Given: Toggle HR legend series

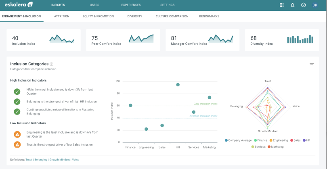Looking at the screenshot, I should (306, 140).
